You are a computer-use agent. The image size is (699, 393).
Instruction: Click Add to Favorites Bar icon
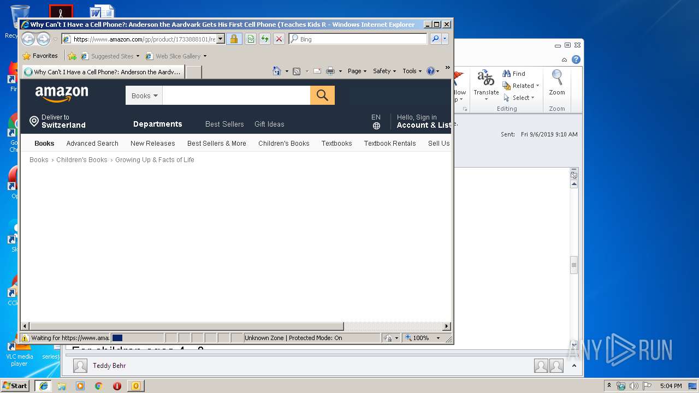(72, 56)
